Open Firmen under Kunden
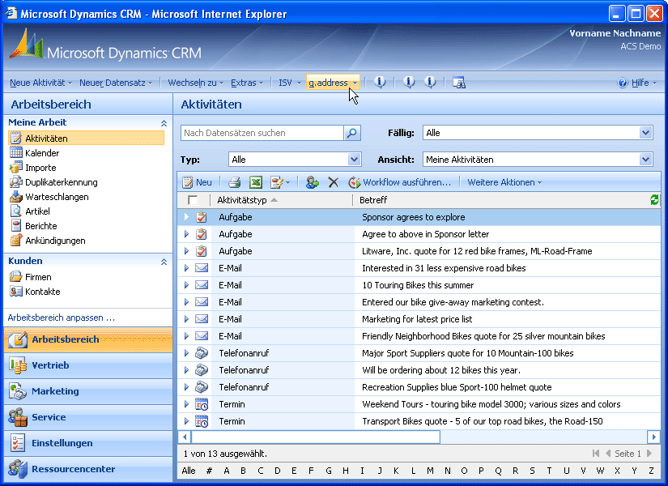Viewport: 668px width, 486px height. coord(38,277)
